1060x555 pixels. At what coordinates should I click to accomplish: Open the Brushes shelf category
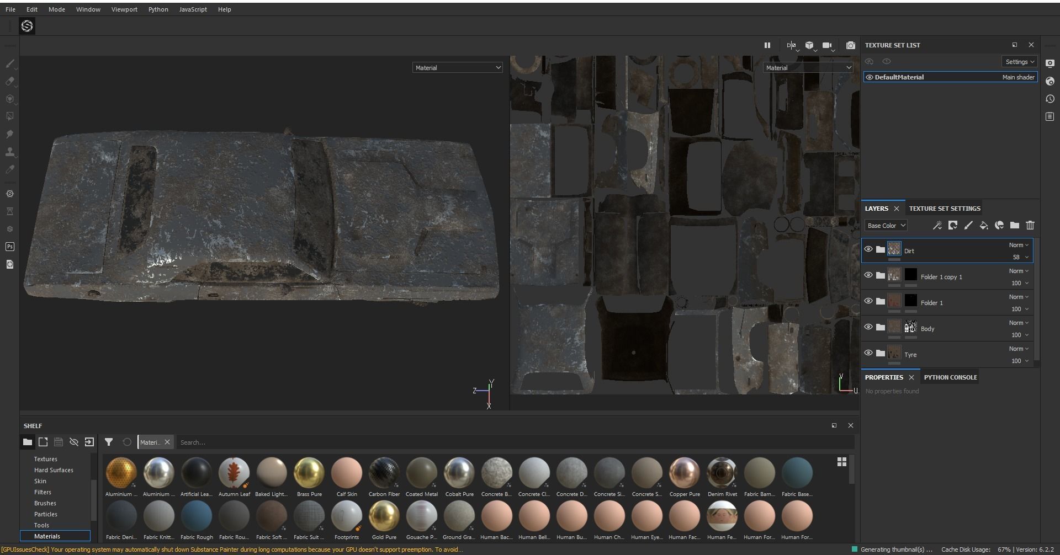click(x=45, y=503)
